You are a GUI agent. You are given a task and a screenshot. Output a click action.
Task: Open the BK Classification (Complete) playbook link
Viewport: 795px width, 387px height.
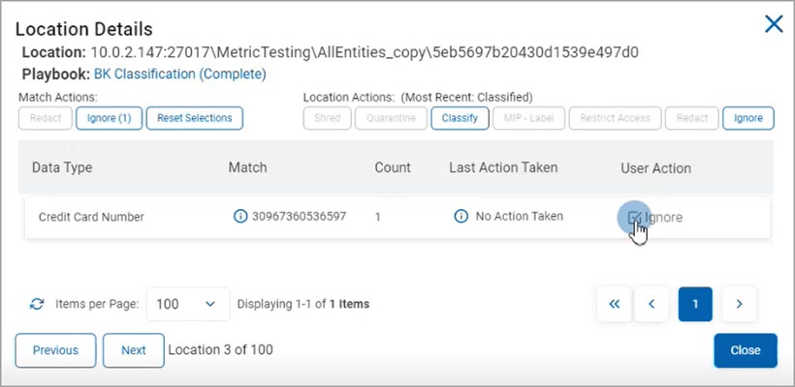point(179,74)
